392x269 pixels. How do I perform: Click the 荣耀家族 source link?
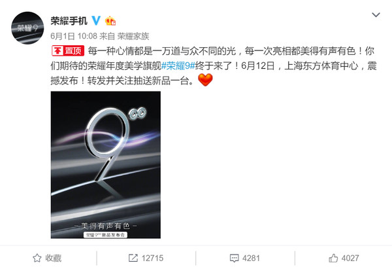(133, 36)
